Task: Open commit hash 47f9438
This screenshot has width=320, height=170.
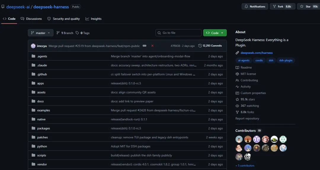Action: click(x=175, y=46)
